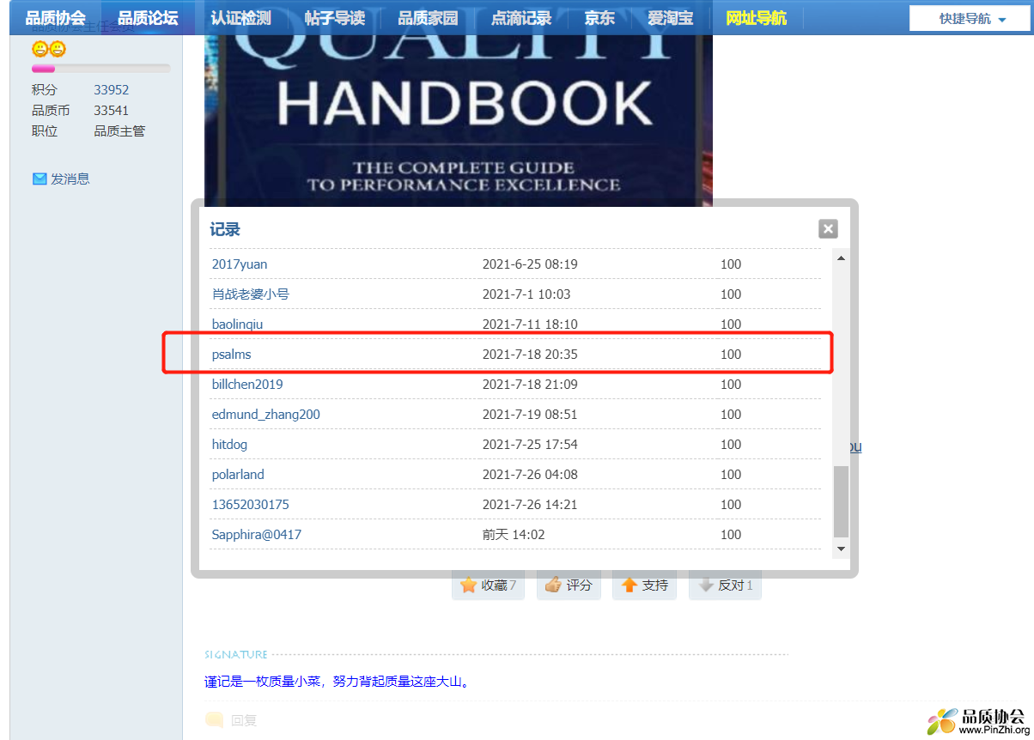Open user 肖战老婆小号's profile link
Viewport: 1034px width, 740px height.
(251, 294)
